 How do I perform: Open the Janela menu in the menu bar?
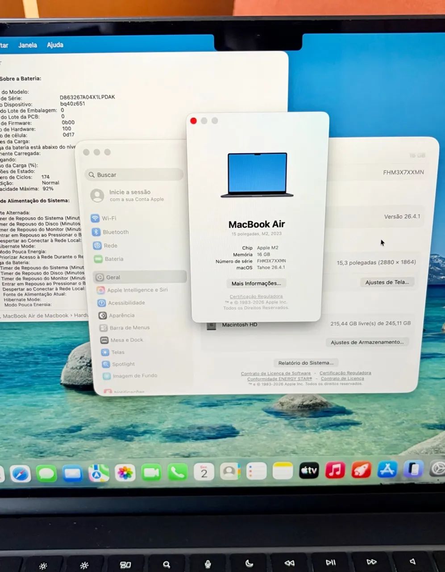[x=28, y=45]
